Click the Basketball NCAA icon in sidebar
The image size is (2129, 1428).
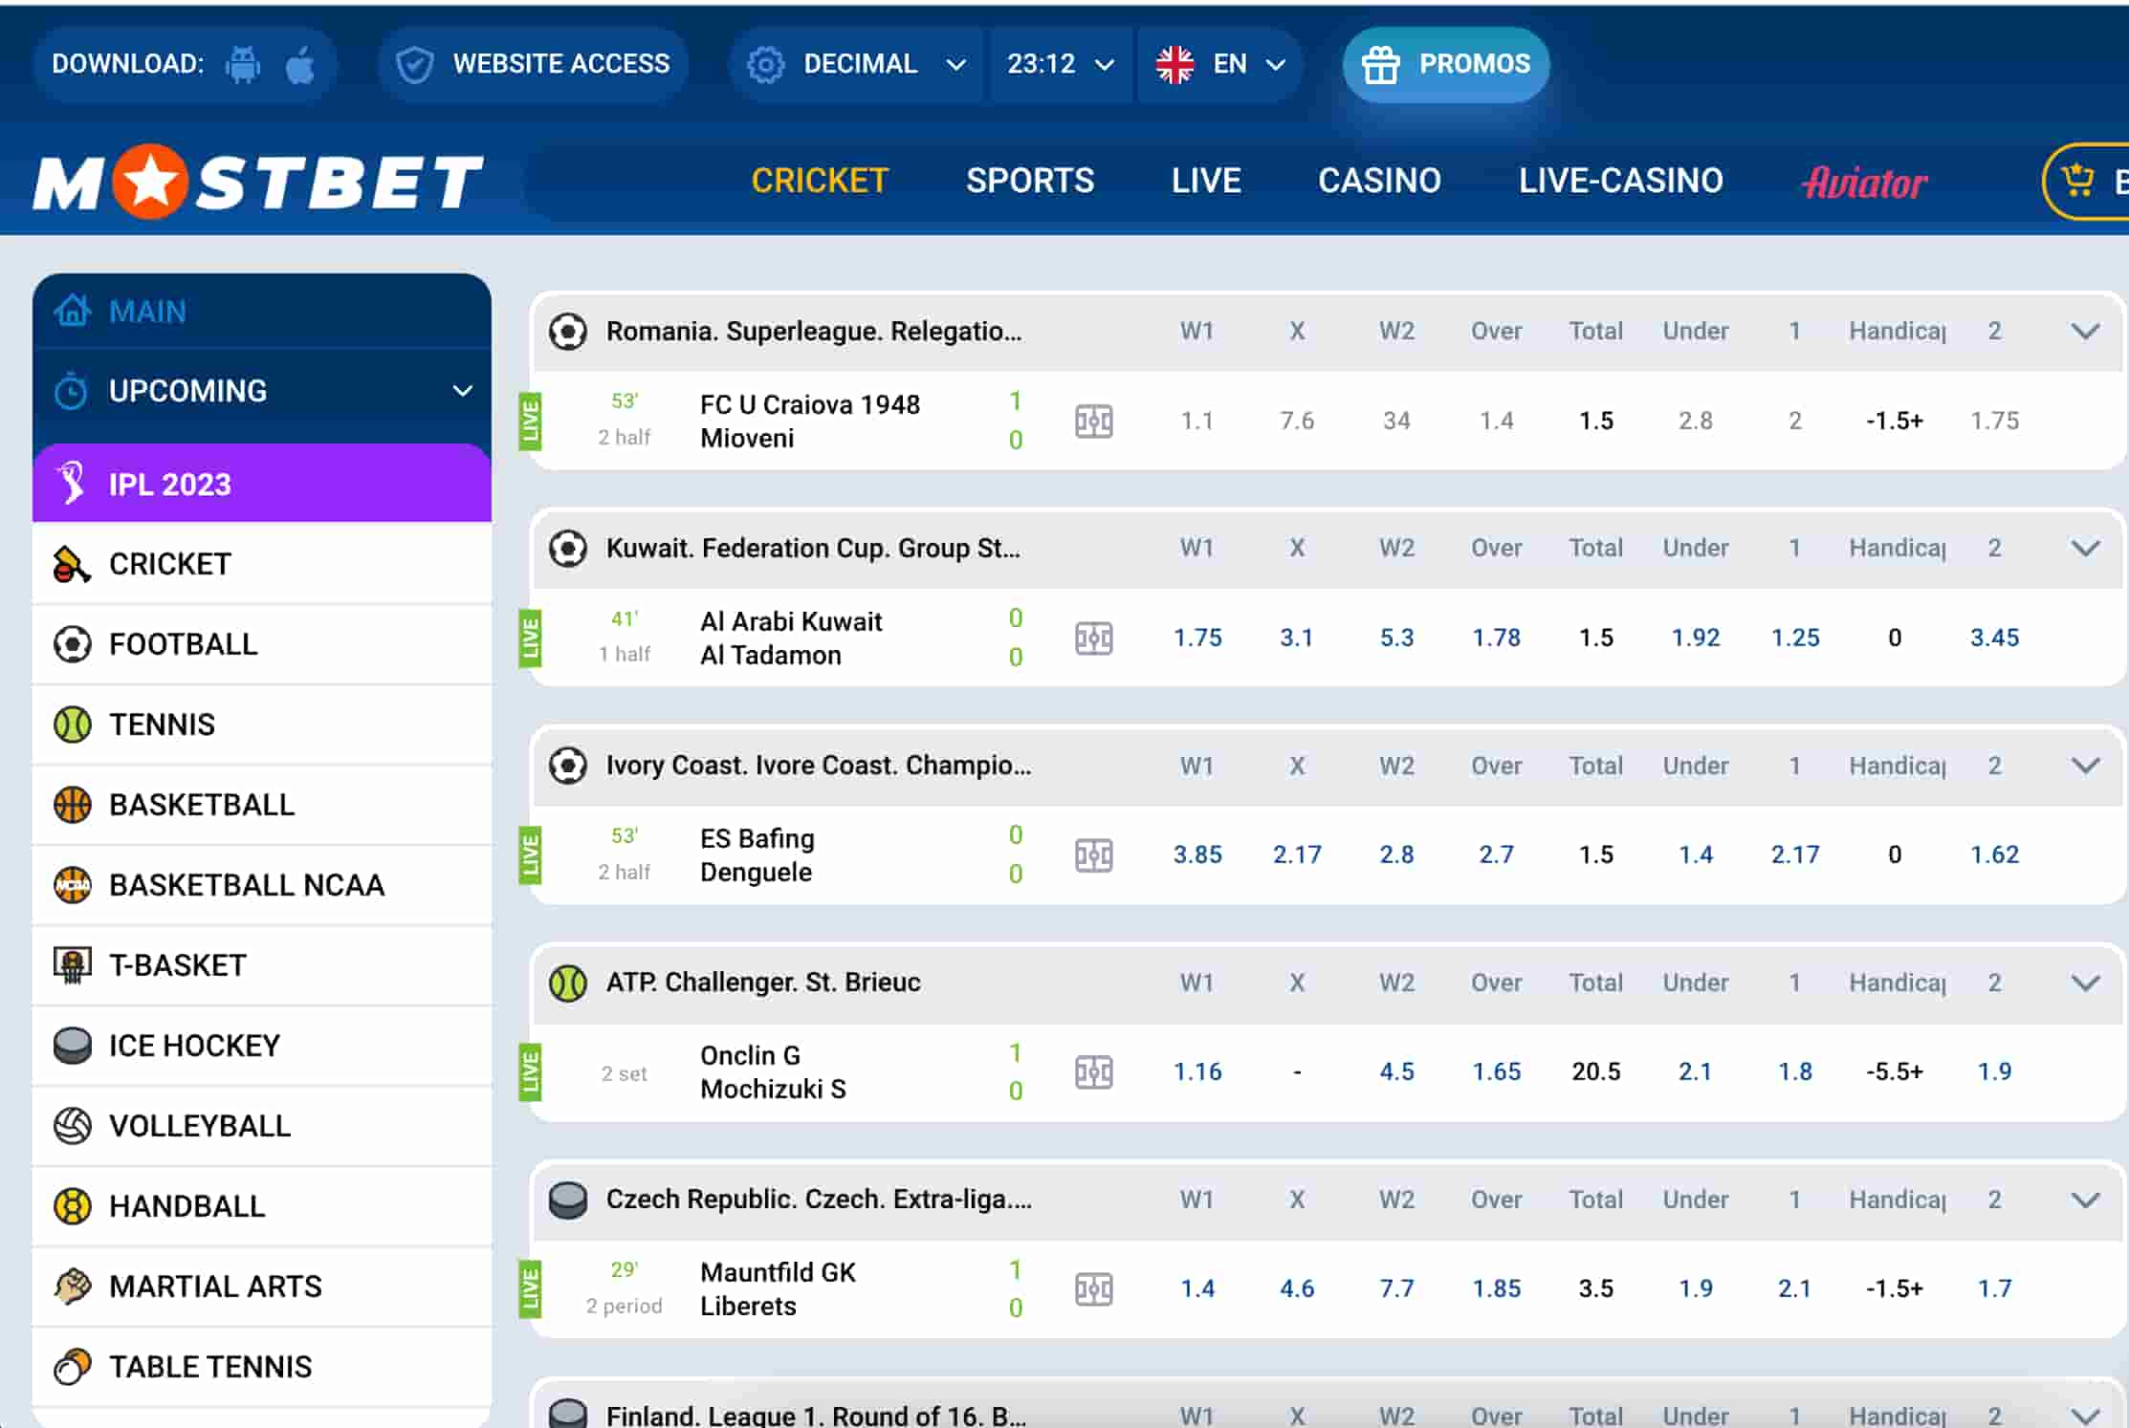pos(72,885)
